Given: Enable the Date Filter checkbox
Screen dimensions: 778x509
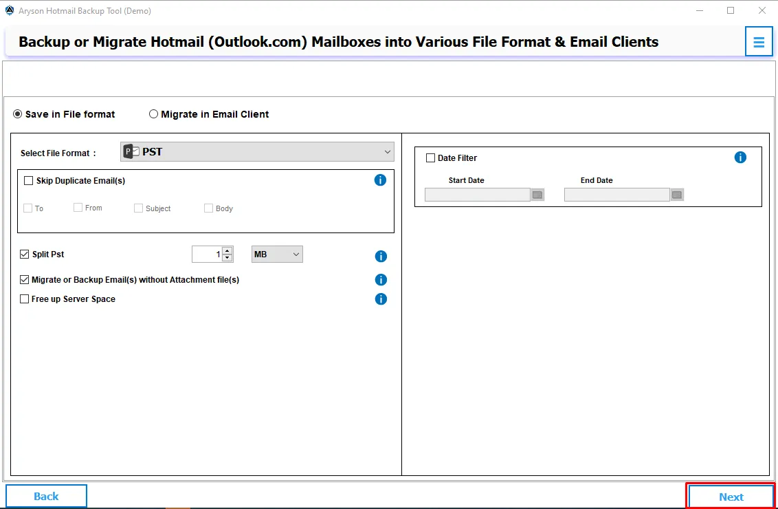Looking at the screenshot, I should [431, 158].
